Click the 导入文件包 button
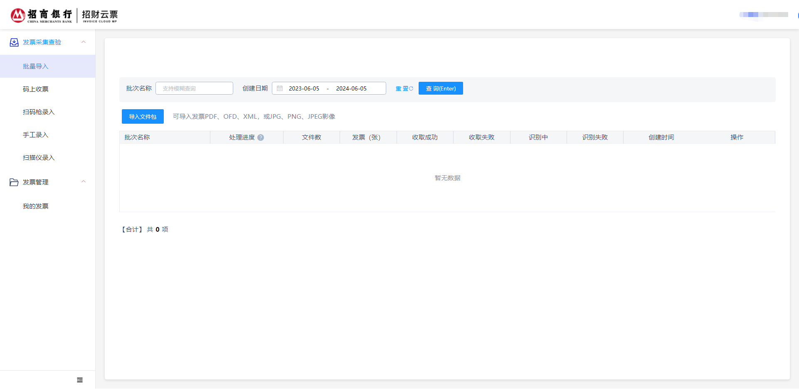 coord(143,117)
